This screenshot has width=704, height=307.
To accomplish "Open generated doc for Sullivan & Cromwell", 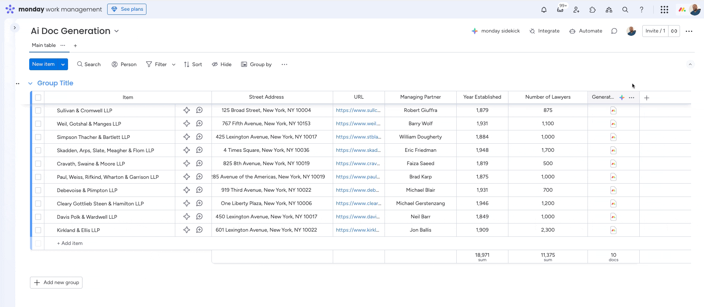I will click(613, 110).
